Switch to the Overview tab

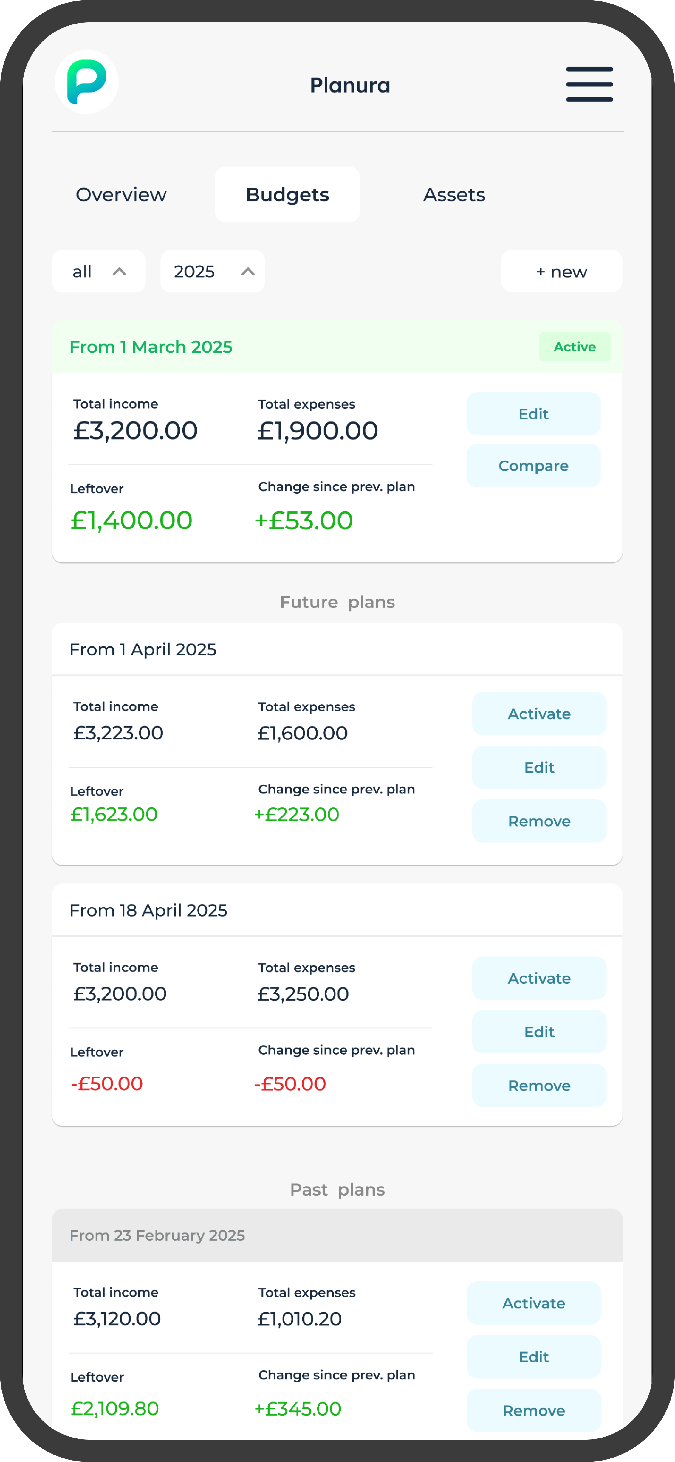point(121,194)
